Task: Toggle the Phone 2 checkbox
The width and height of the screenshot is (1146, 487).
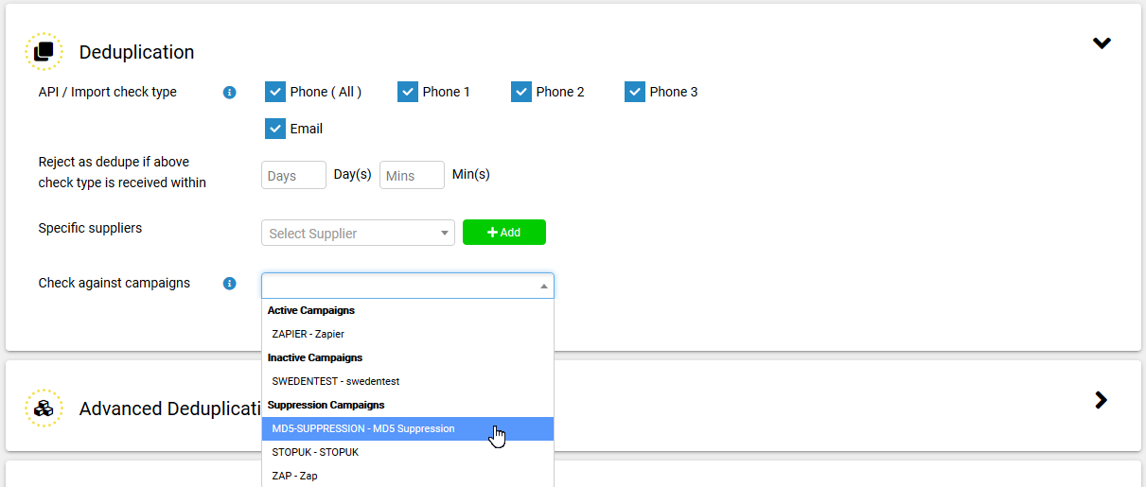Action: pos(521,92)
